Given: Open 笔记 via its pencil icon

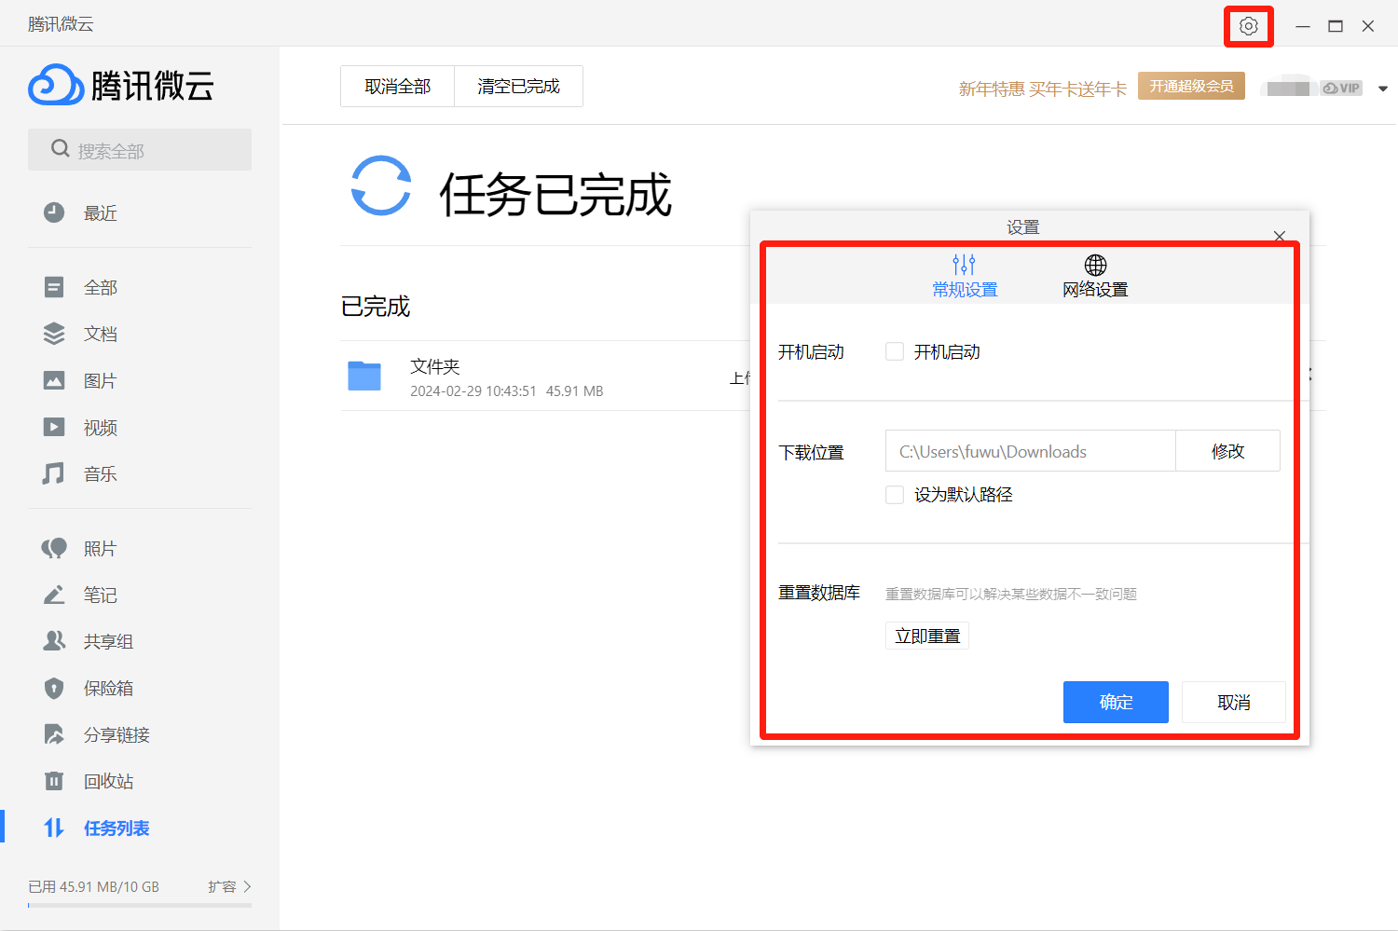Looking at the screenshot, I should point(54,595).
